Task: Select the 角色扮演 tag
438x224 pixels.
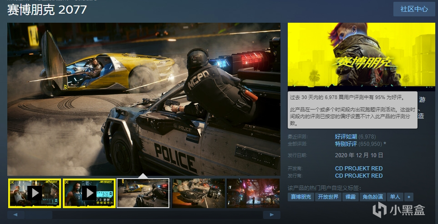Action: point(372,197)
